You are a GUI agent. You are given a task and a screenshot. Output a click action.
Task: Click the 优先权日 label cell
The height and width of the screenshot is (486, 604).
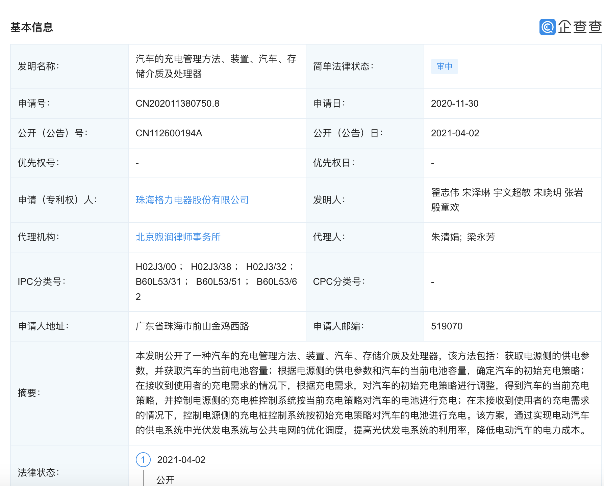tap(365, 163)
